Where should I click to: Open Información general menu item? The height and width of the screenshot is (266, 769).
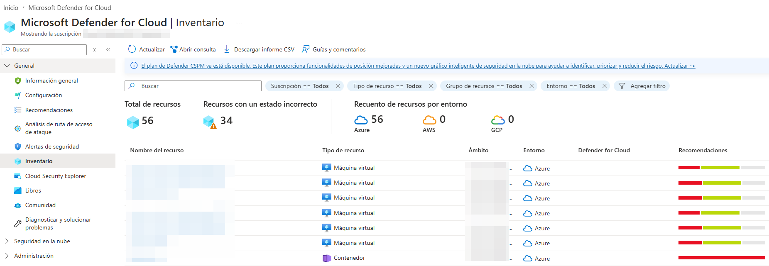coord(51,81)
